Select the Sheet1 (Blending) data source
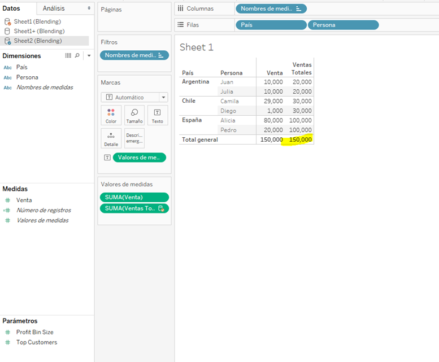 37,21
